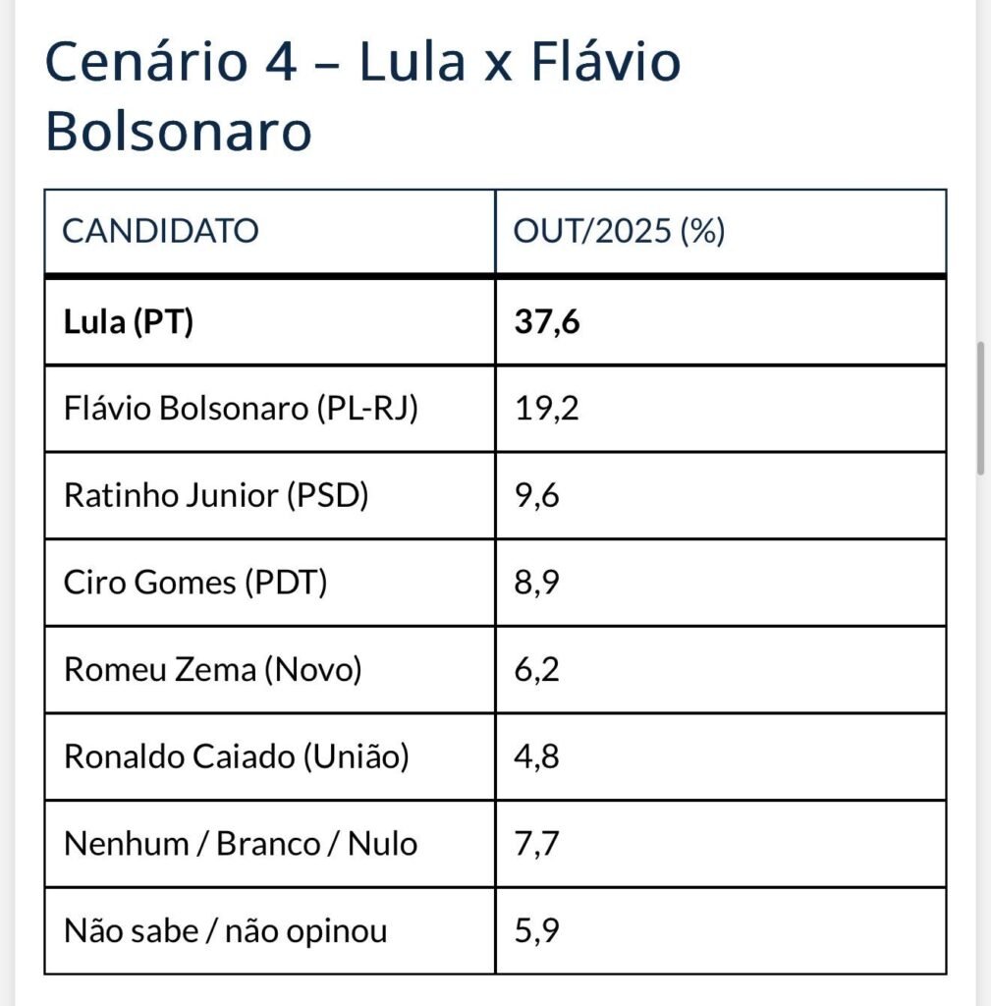Viewport: 991px width, 1006px height.
Task: Select the Nenhum / Branco / Nulo cell
Action: (241, 844)
